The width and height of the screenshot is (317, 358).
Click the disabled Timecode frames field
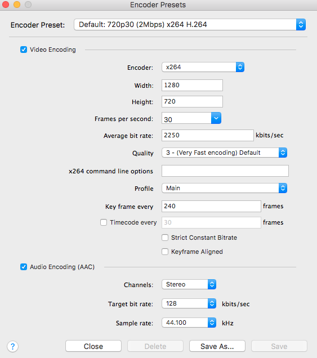click(211, 222)
